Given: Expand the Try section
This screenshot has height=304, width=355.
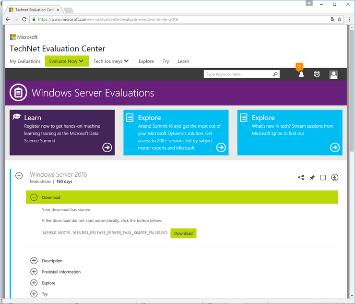Looking at the screenshot, I should click(x=34, y=294).
